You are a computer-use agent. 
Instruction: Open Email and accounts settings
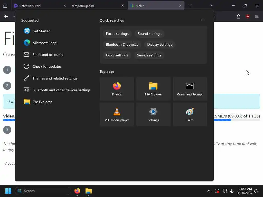[x=43, y=55]
